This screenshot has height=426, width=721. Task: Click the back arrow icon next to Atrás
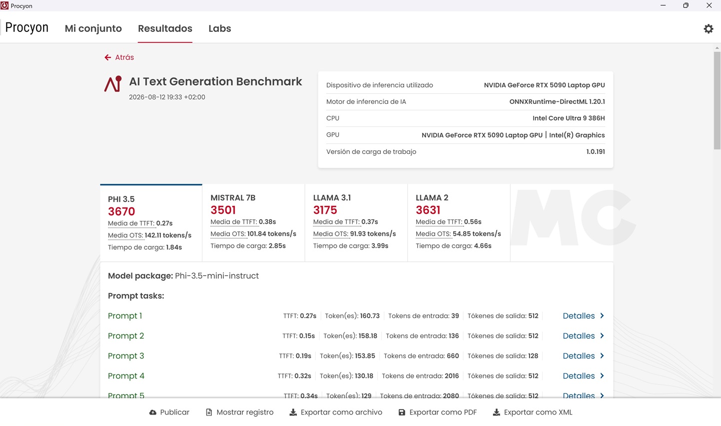(x=107, y=57)
